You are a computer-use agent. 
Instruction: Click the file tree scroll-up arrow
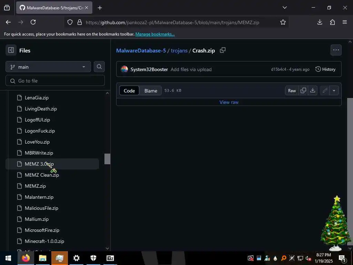[108, 93]
